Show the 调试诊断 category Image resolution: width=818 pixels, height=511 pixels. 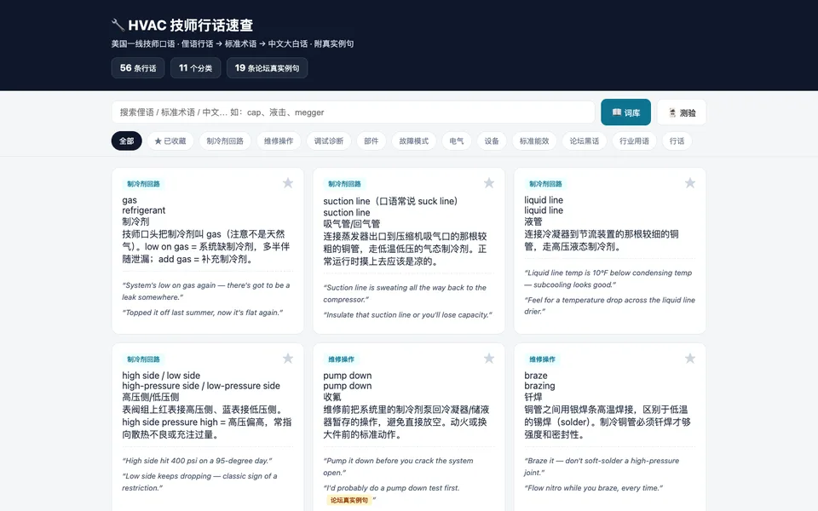(x=329, y=141)
